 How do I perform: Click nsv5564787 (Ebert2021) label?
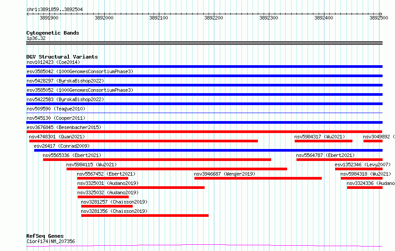click(x=325, y=155)
